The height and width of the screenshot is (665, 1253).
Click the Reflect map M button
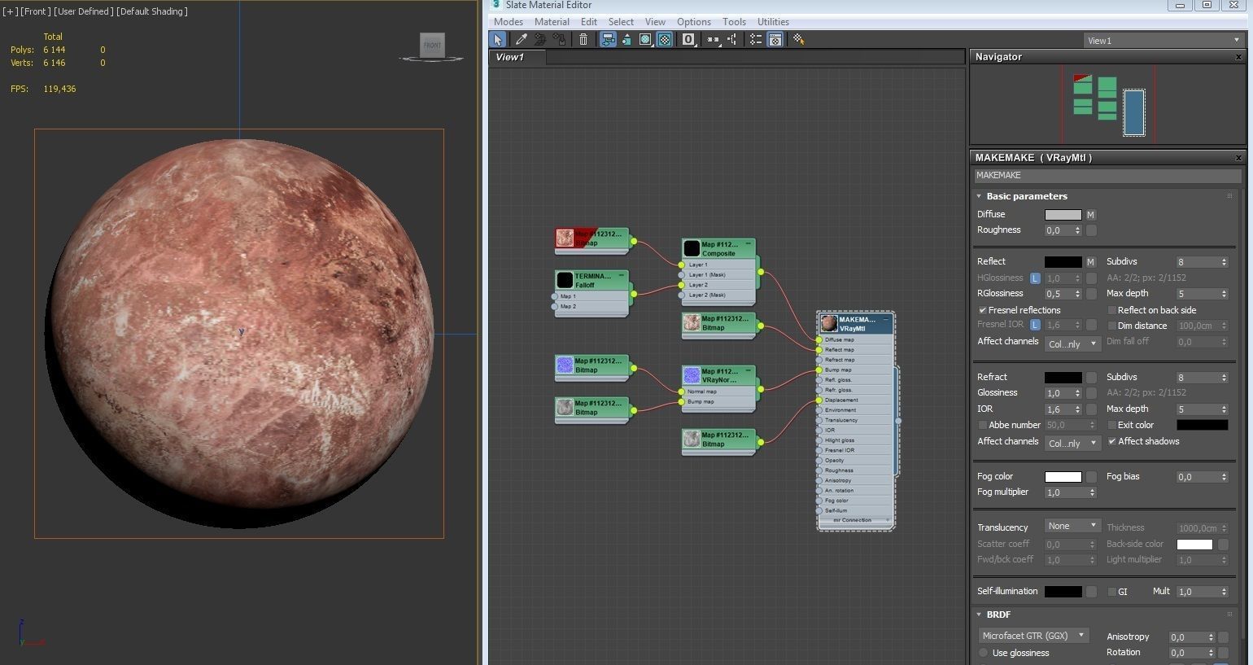(x=1091, y=262)
